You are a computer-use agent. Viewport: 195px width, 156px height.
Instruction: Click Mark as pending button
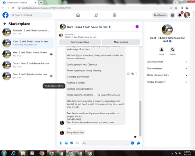click(80, 42)
